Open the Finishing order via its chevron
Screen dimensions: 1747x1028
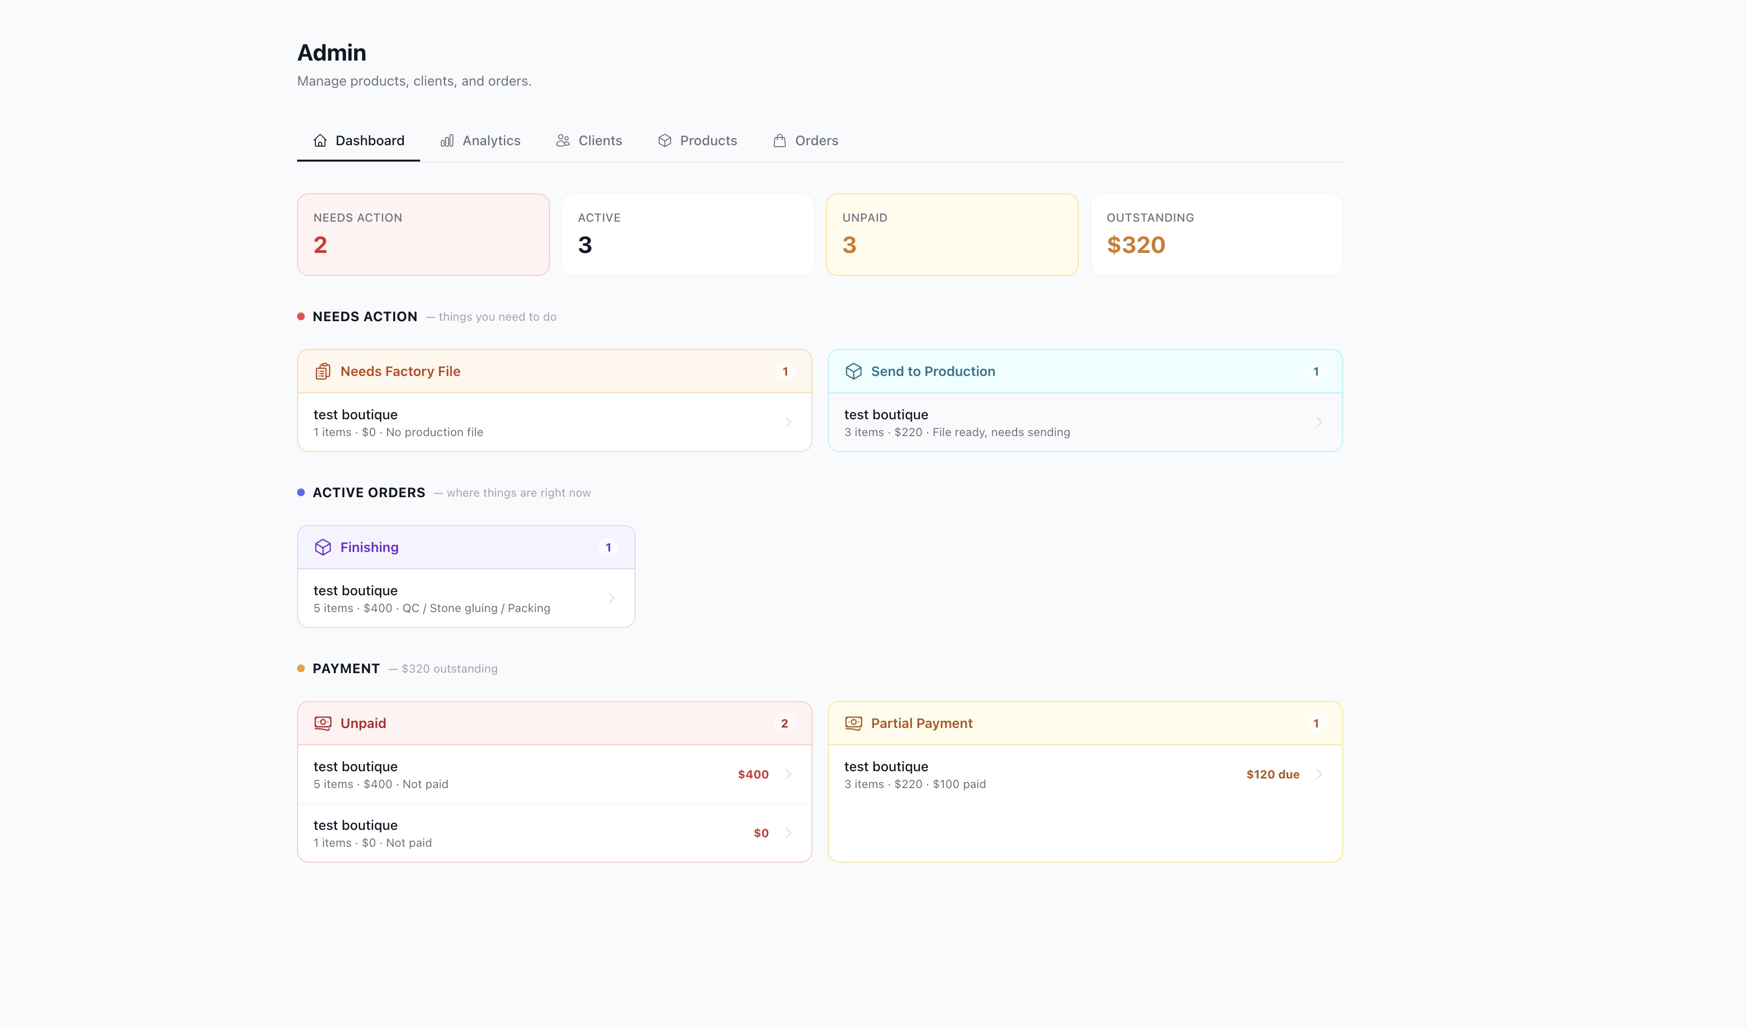point(611,598)
